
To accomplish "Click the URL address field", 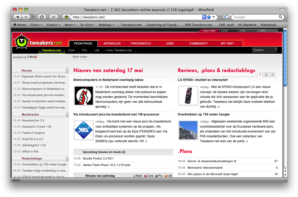I will (136, 17).
